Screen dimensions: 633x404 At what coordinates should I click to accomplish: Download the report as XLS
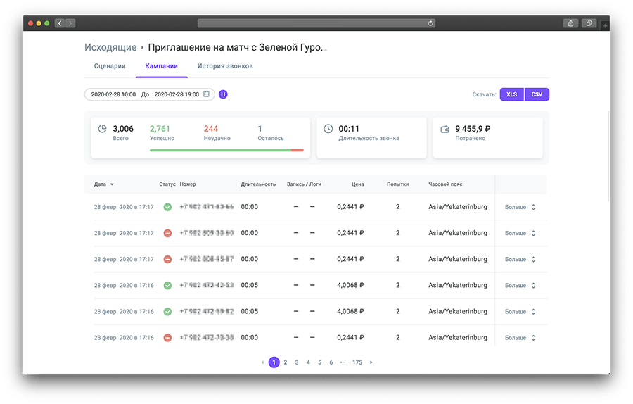pyautogui.click(x=512, y=94)
